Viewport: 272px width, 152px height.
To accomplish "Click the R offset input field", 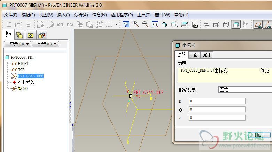I will pyautogui.click(x=217, y=101).
